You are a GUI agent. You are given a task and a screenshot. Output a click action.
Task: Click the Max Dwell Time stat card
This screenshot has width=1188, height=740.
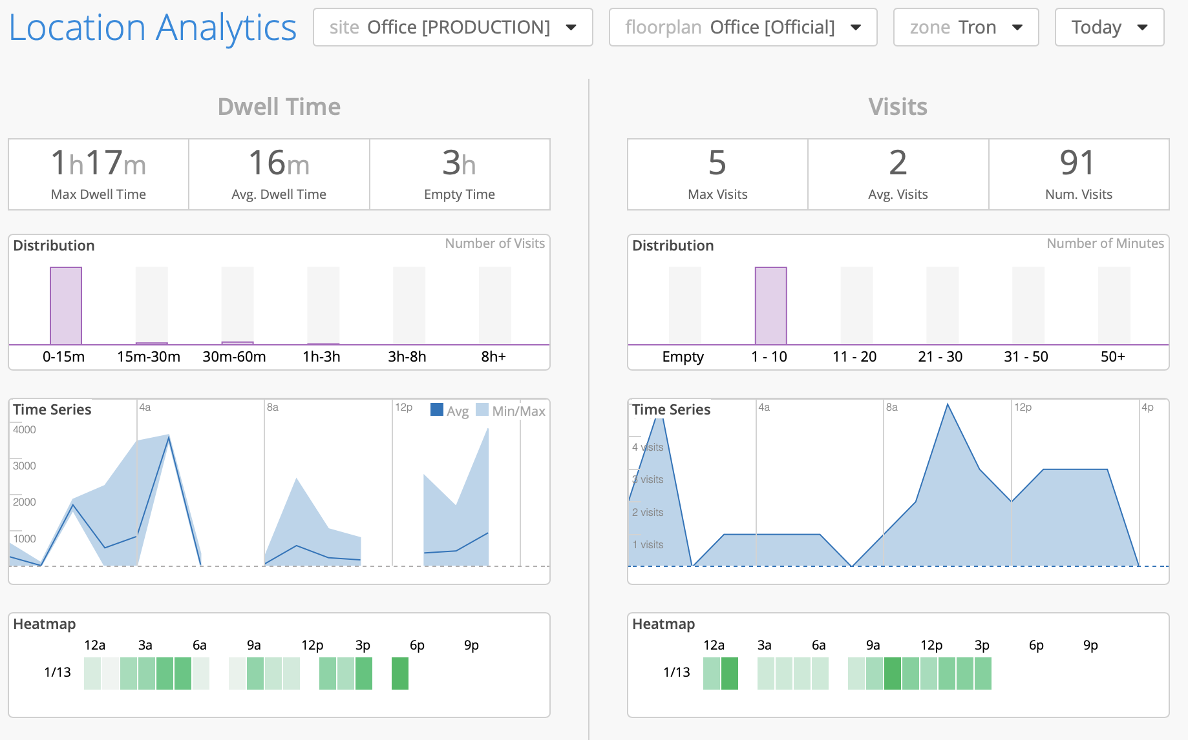(x=98, y=174)
